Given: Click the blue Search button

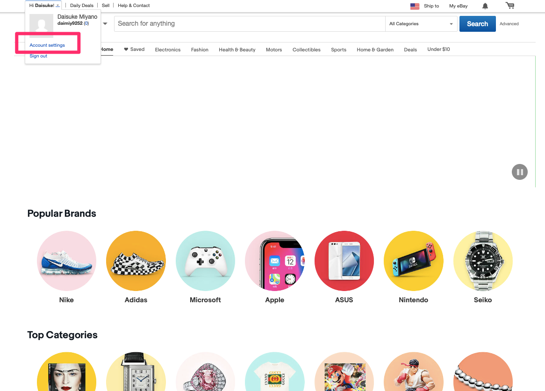Looking at the screenshot, I should pyautogui.click(x=477, y=24).
